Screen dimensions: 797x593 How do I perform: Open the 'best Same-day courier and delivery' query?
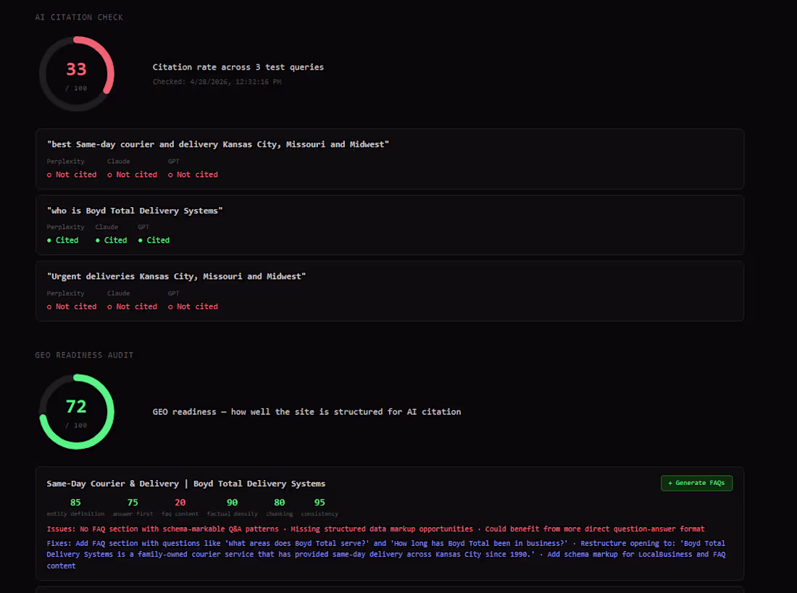(390, 159)
